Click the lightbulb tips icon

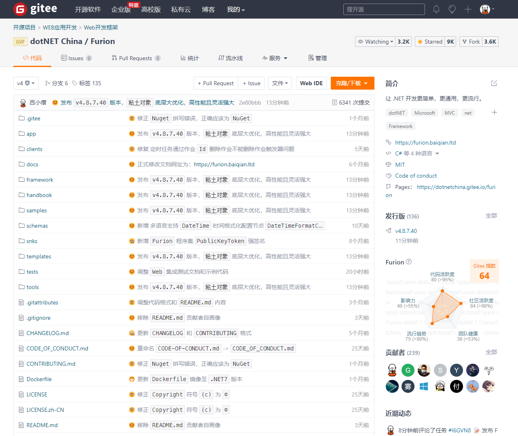coord(452,9)
